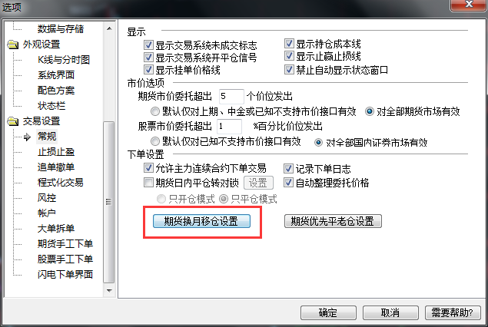Click the 期货市价委托超出 price tick field
The image size is (488, 327).
(231, 97)
